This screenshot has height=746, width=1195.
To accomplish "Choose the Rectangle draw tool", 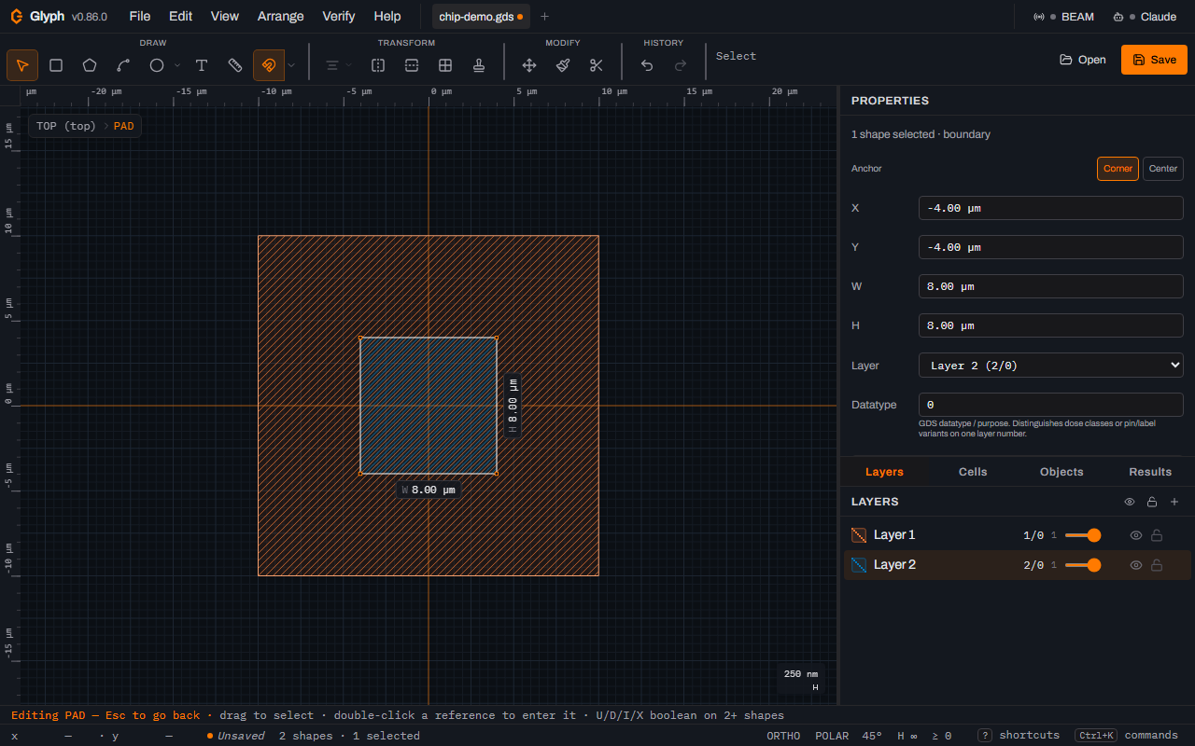I will [x=56, y=65].
